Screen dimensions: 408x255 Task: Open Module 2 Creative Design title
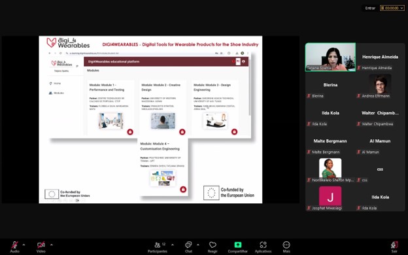[161, 88]
